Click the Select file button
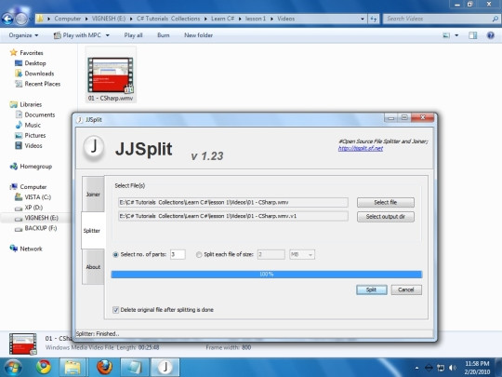Image resolution: width=502 pixels, height=377 pixels. click(x=386, y=202)
